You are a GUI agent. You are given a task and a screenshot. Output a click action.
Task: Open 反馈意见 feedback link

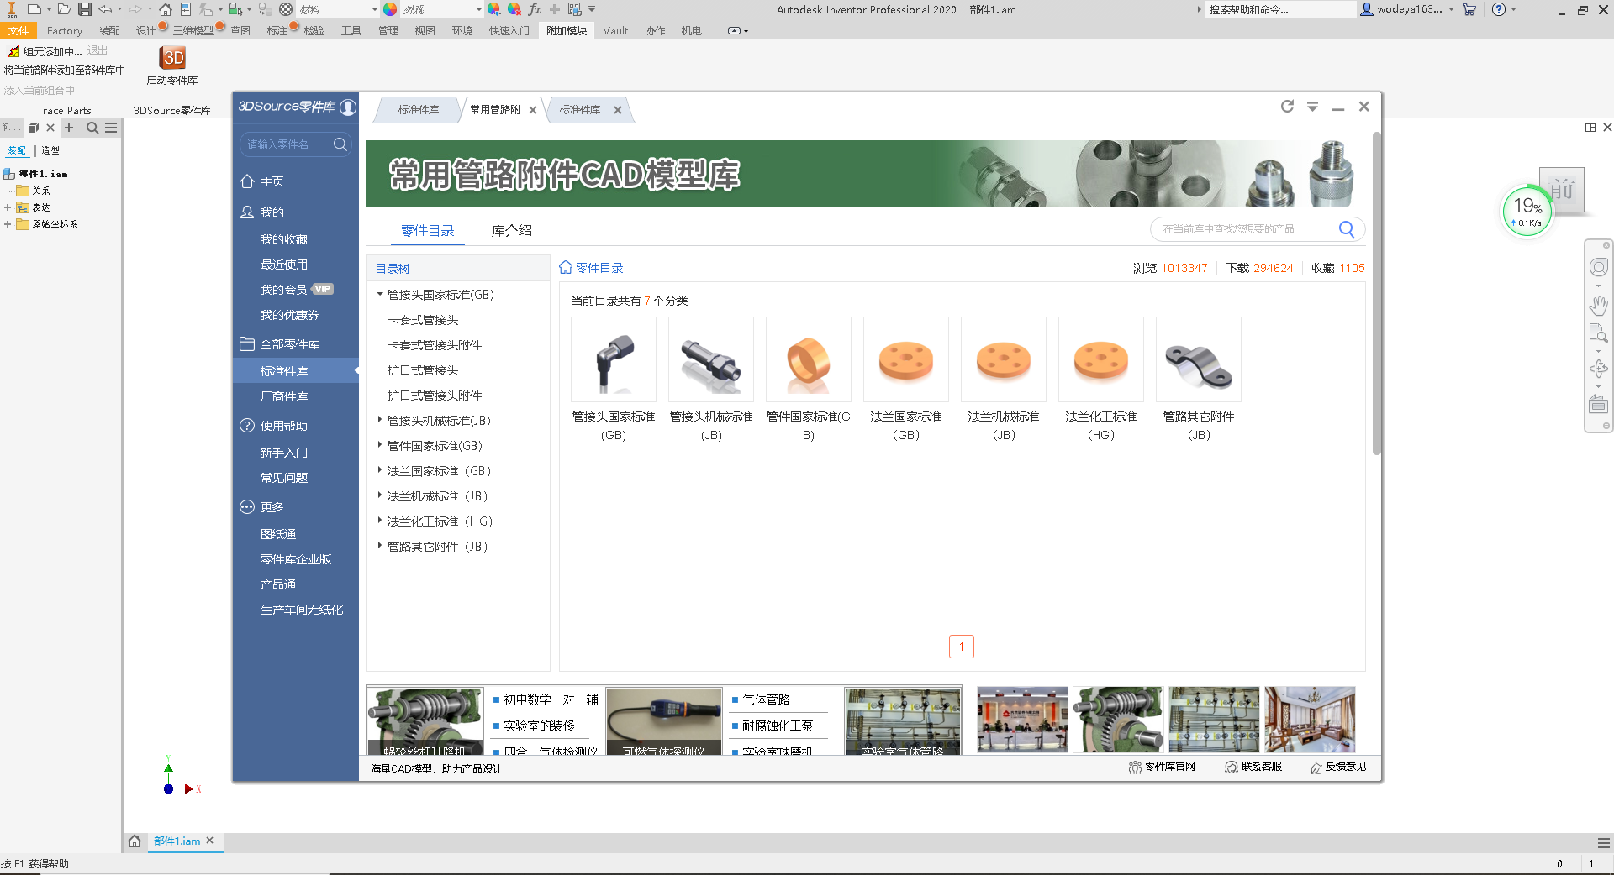1338,767
